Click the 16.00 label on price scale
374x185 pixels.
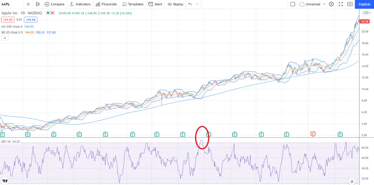[x=365, y=55]
